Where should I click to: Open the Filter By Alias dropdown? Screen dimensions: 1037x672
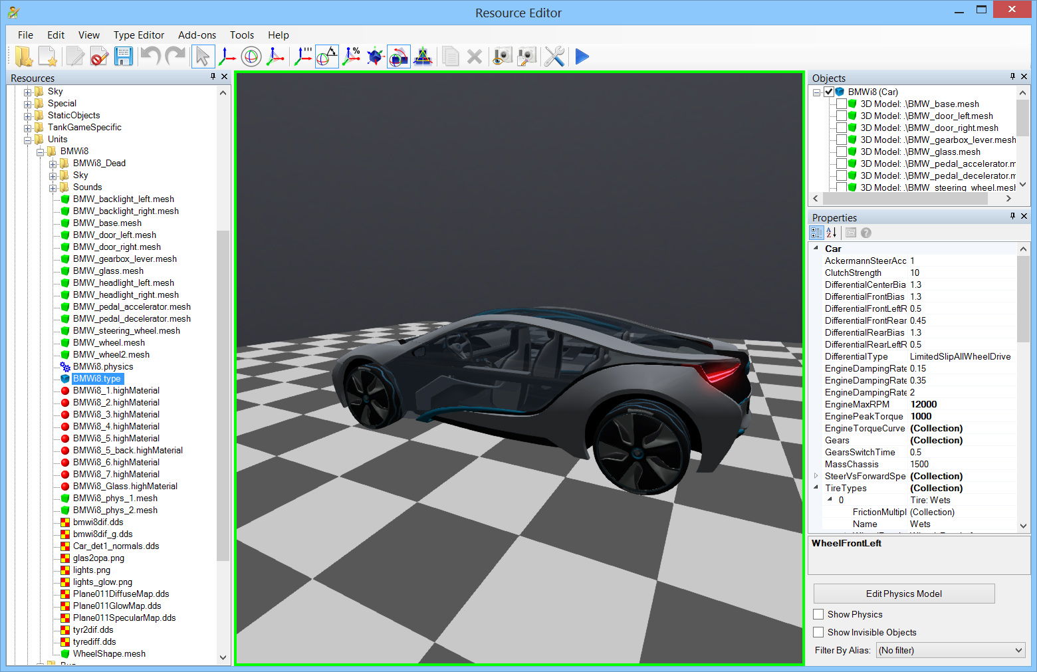point(951,650)
